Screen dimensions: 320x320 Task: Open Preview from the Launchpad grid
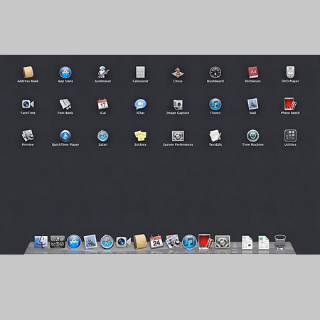click(28, 136)
